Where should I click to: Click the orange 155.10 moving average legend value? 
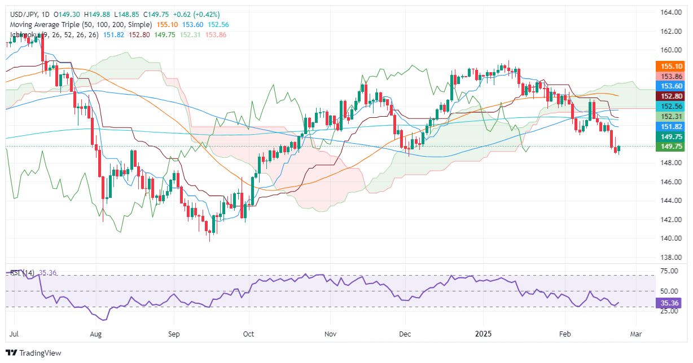[166, 25]
